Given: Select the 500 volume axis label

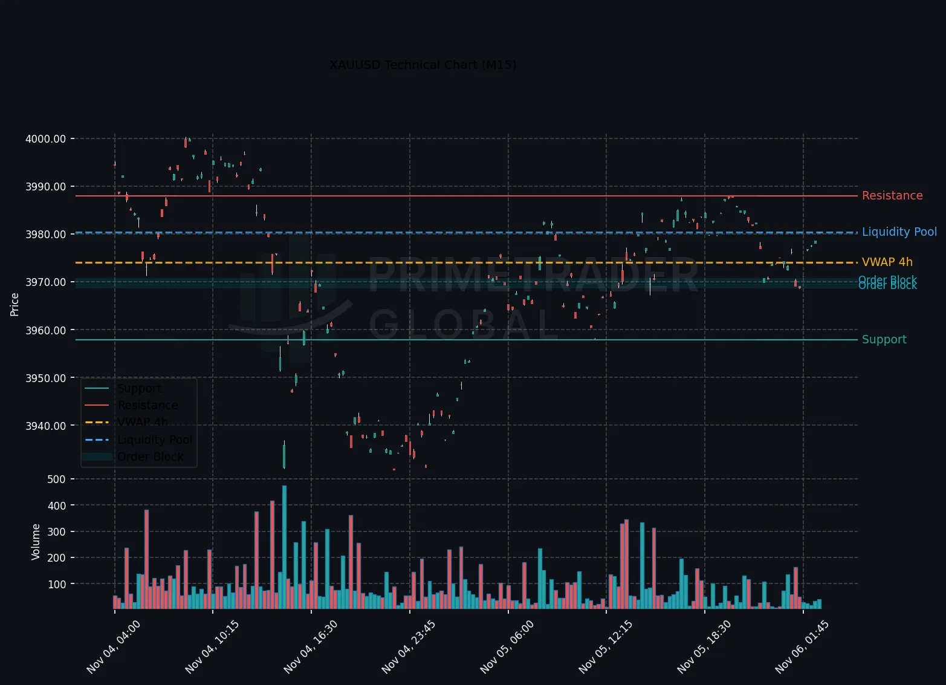Looking at the screenshot, I should click(56, 479).
